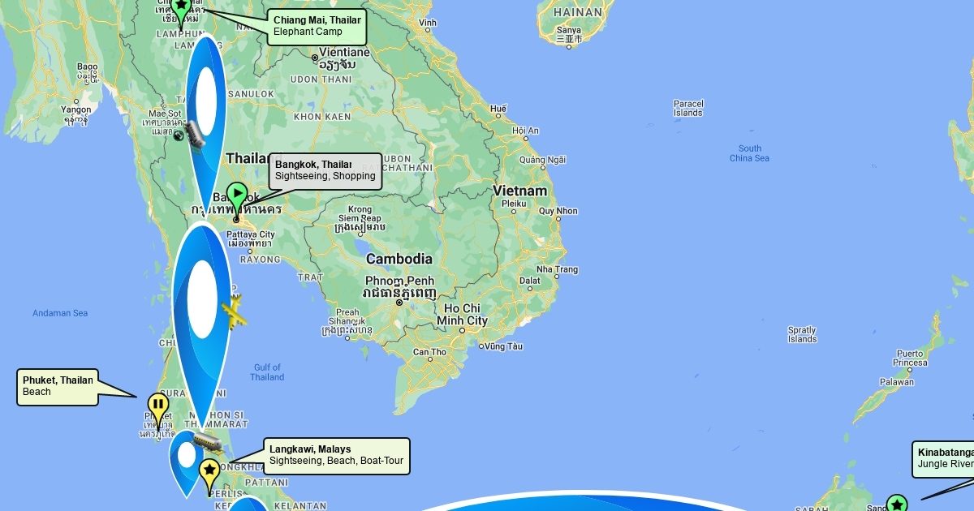Click the Dalat label
Viewport: 974px width, 511px height.
point(529,281)
